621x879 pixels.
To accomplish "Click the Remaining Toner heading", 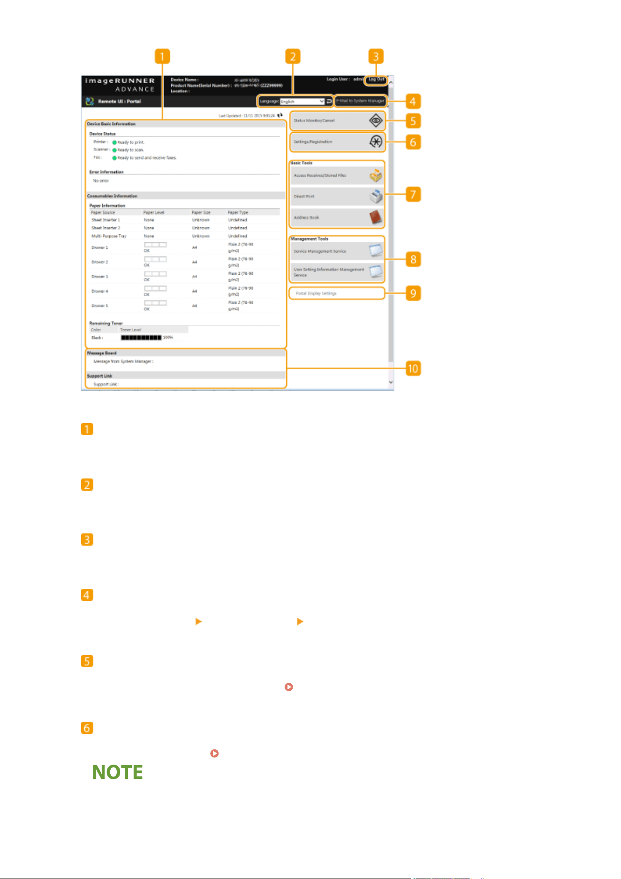I will [x=106, y=323].
